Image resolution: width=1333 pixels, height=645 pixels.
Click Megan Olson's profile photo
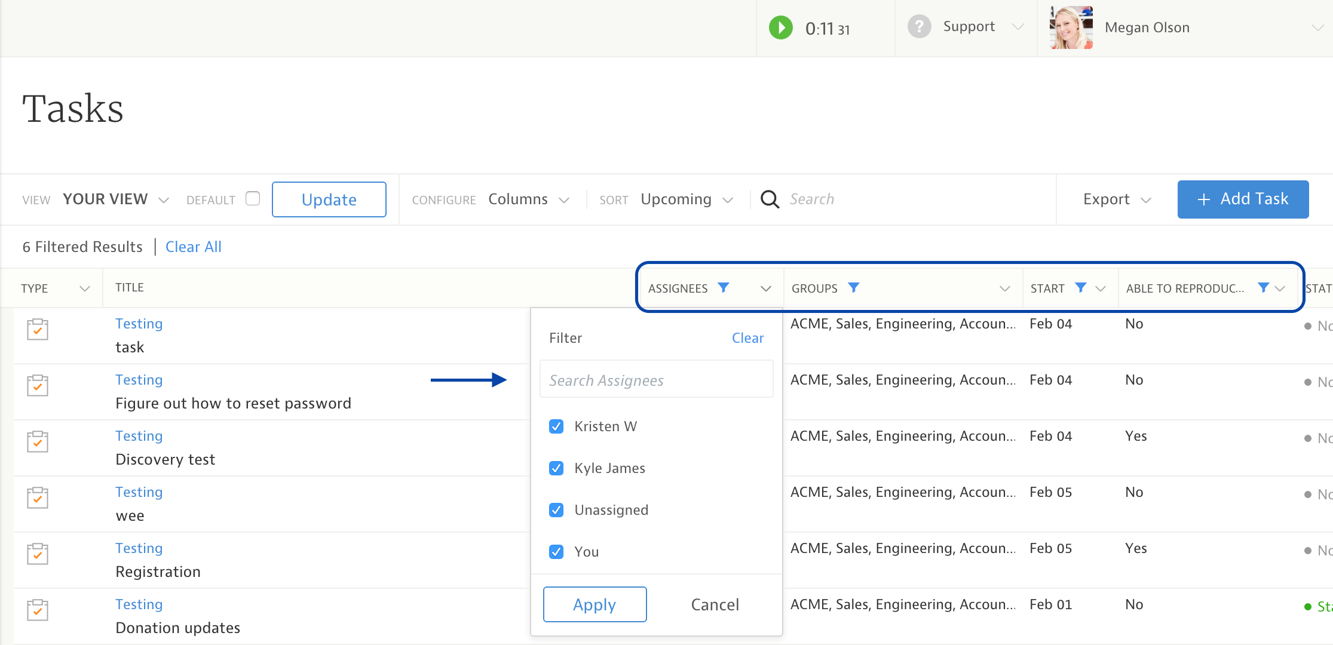coord(1071,27)
